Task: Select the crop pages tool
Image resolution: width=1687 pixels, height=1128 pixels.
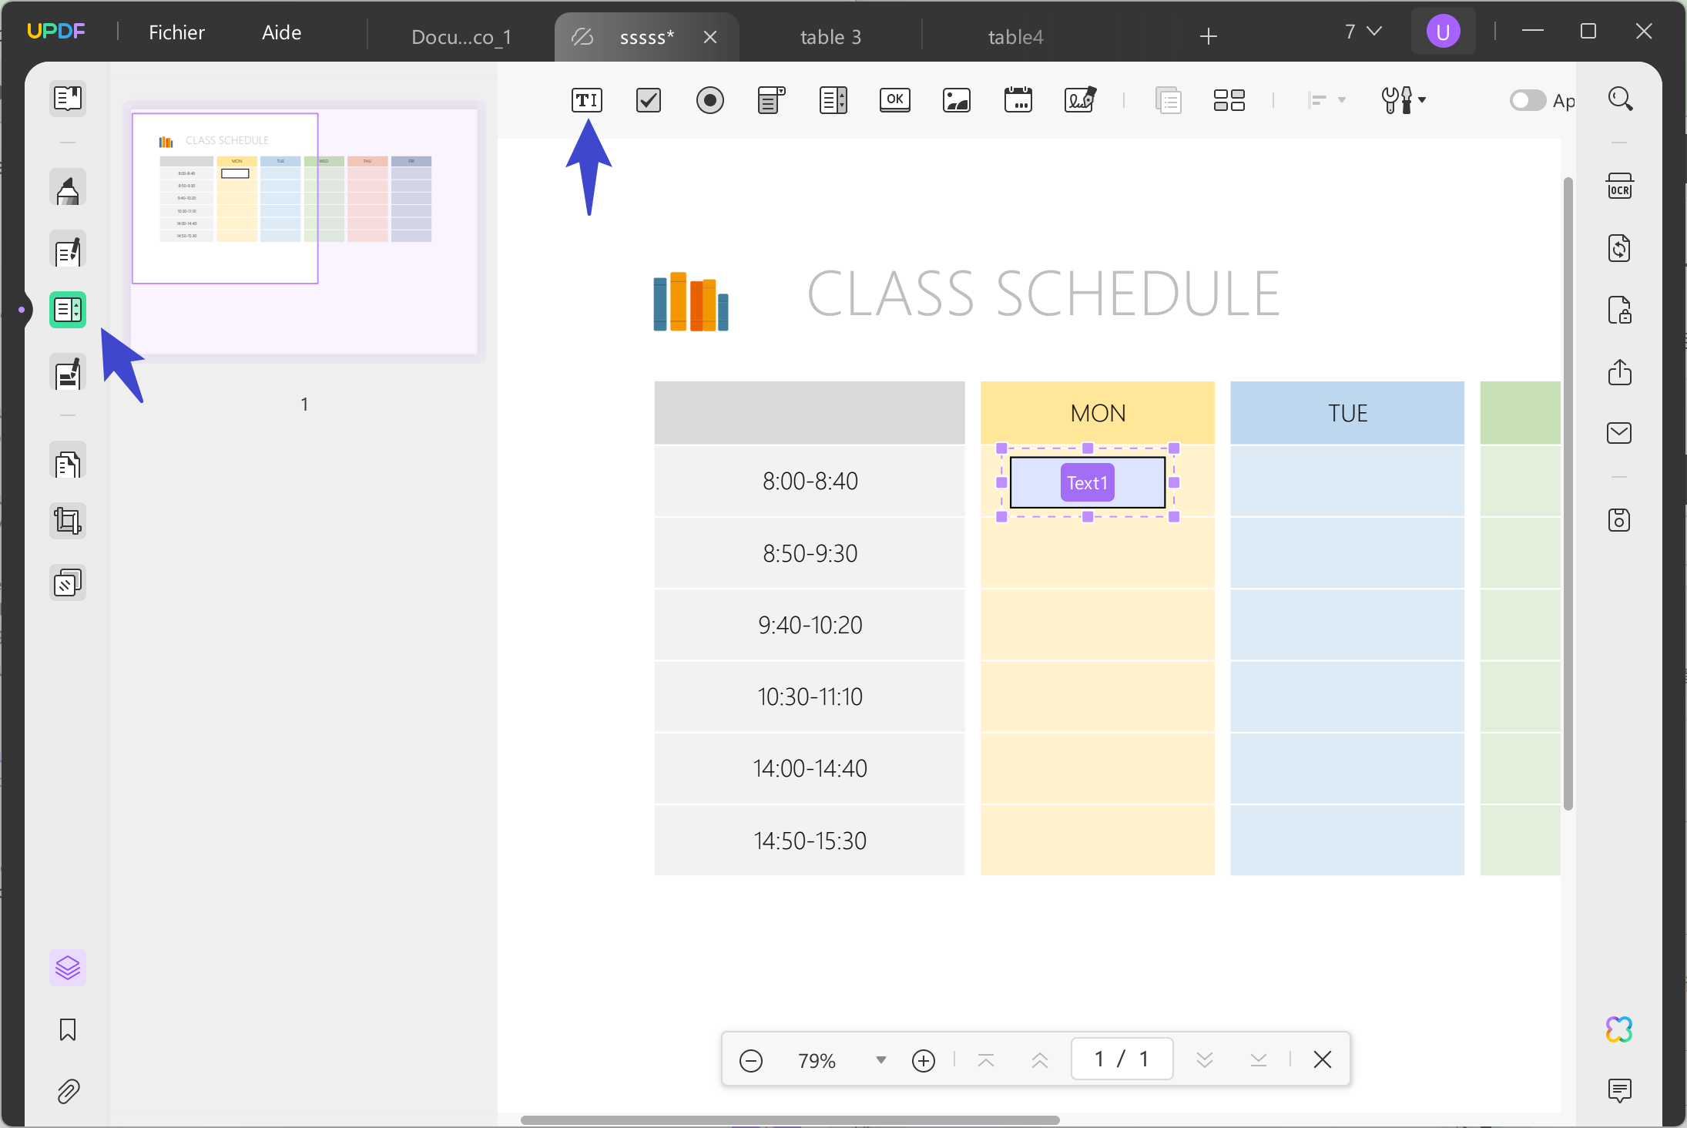Action: [x=67, y=521]
